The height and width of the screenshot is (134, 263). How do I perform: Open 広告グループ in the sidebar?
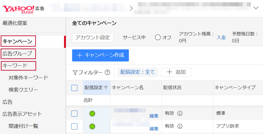click(17, 54)
